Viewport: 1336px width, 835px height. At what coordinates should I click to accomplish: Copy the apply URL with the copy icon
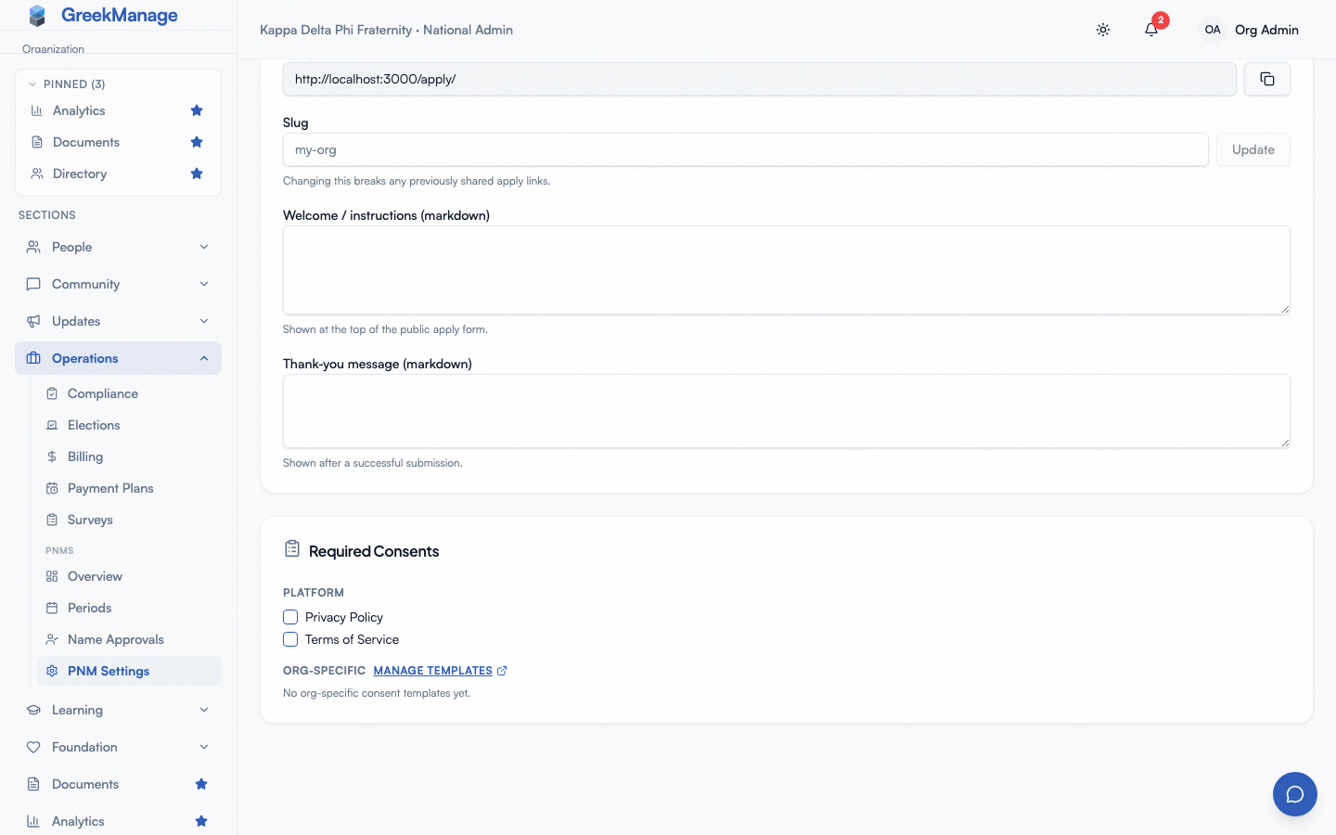[x=1267, y=79]
